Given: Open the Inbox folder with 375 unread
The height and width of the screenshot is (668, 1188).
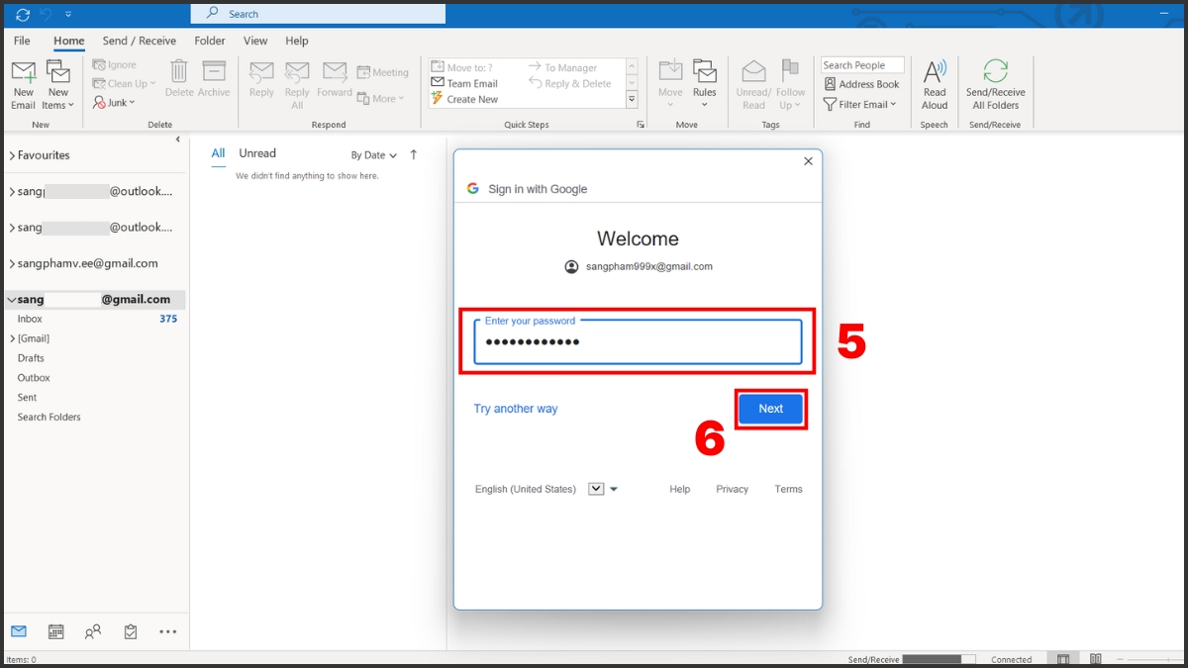Looking at the screenshot, I should click(x=95, y=319).
